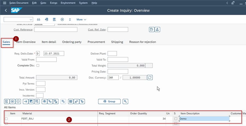Click the item details magnifier icon

point(7,102)
